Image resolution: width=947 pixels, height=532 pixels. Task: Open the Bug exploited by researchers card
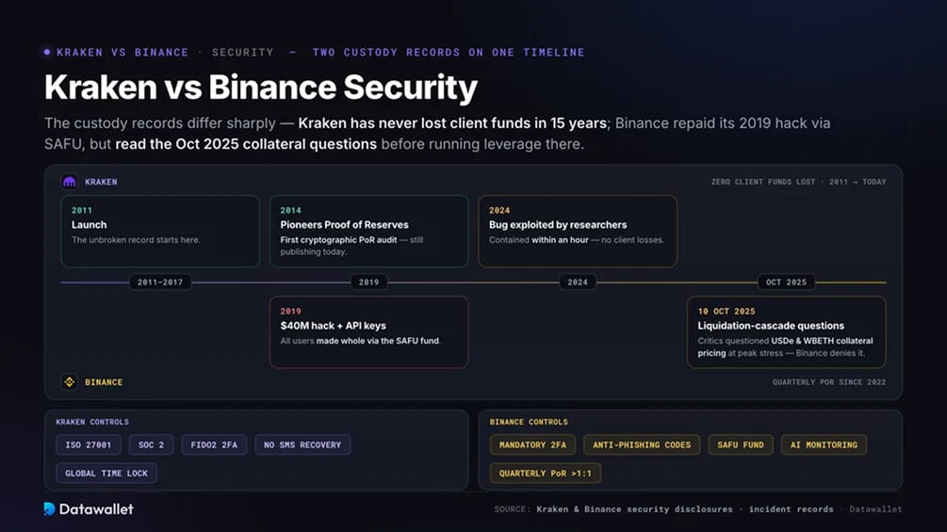[578, 231]
